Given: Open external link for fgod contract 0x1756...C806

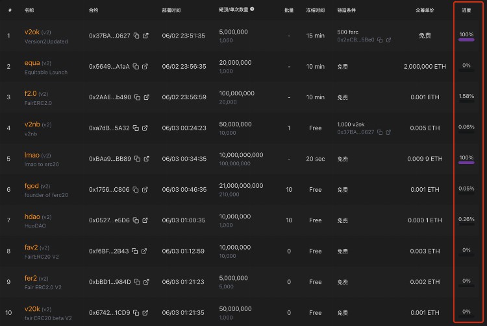Looking at the screenshot, I should tap(146, 189).
